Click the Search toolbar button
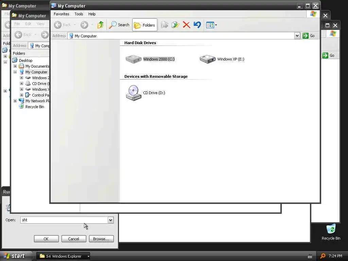Image resolution: width=348 pixels, height=261 pixels. pos(119,25)
